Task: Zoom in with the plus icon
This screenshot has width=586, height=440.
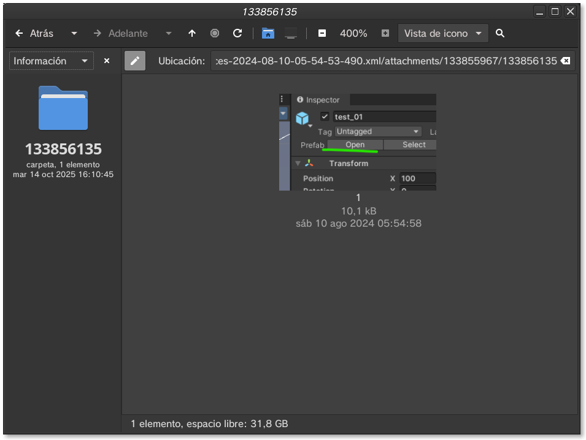Action: (385, 34)
